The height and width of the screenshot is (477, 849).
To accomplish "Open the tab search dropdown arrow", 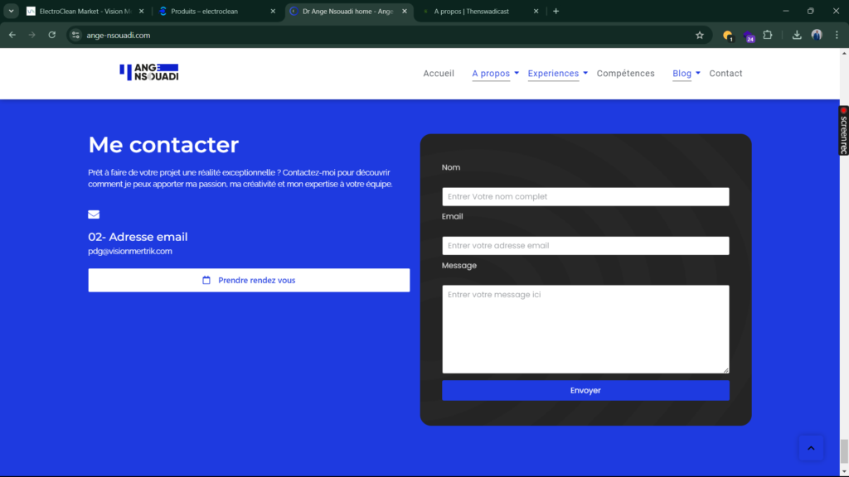I will click(x=11, y=12).
